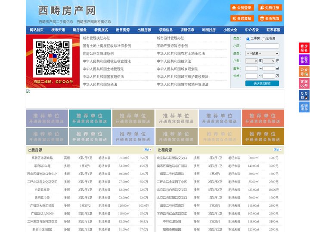Click the 西畴房产网出租房信息 header link

94,22
